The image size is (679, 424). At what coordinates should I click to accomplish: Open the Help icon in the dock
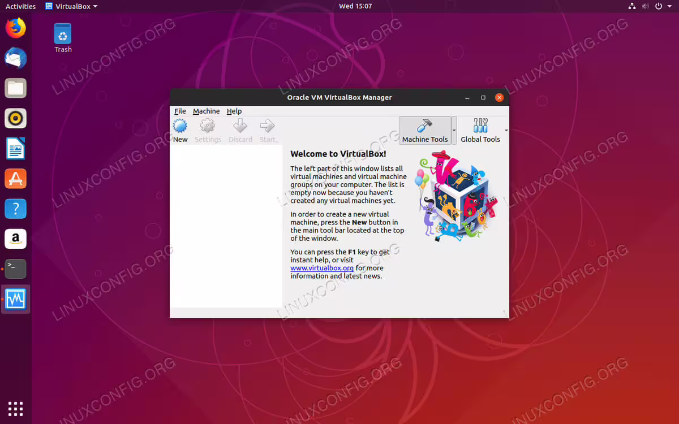pyautogui.click(x=16, y=209)
